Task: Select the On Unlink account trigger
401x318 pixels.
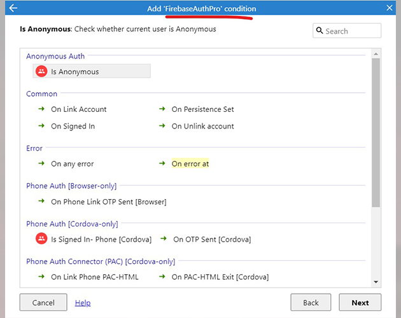Action: tap(202, 127)
